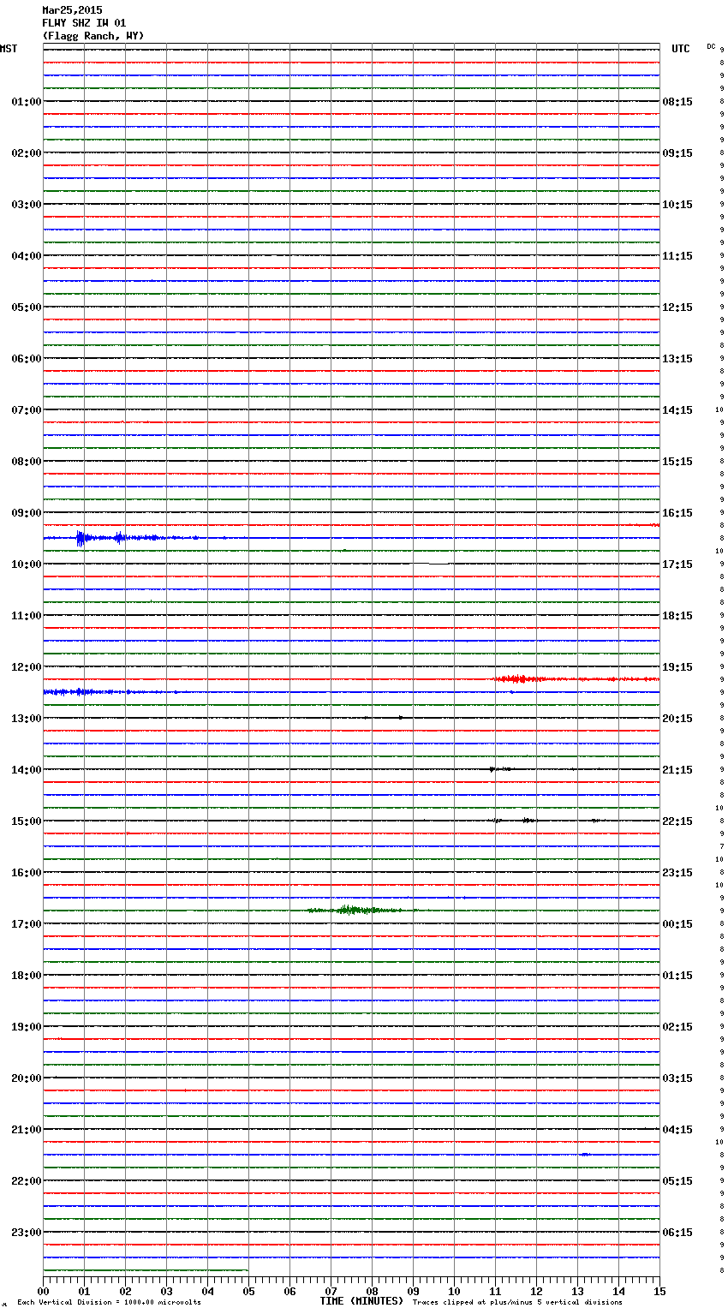
Task: Click the gap in the 10:00 black trace
Action: point(439,564)
